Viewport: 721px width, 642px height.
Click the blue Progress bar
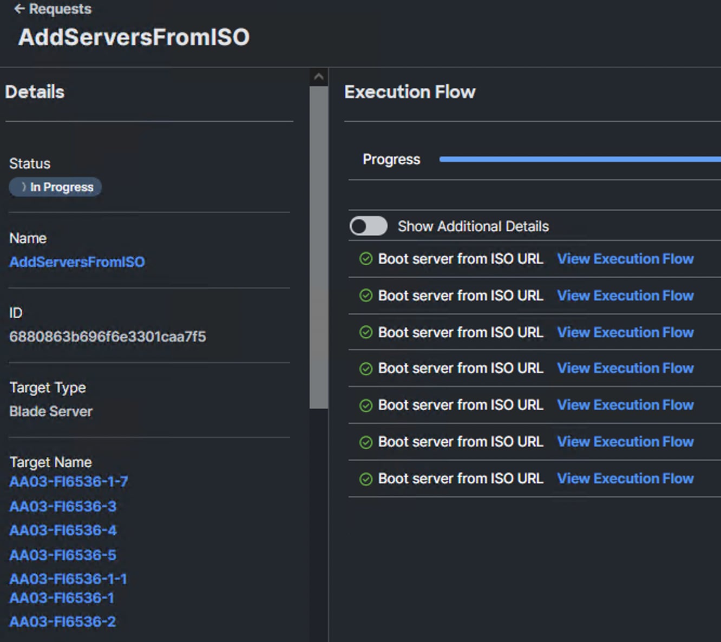(579, 159)
